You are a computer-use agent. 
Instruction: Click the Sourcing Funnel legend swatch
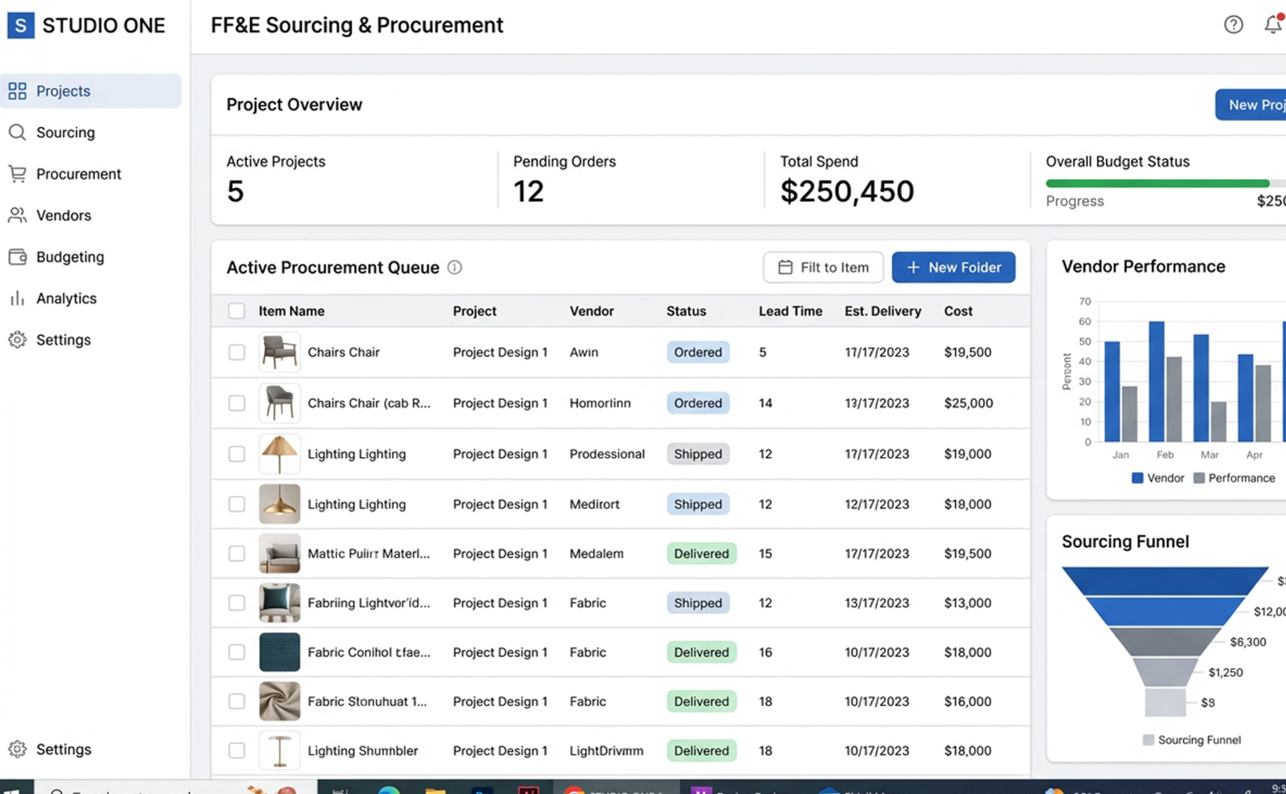(x=1148, y=740)
